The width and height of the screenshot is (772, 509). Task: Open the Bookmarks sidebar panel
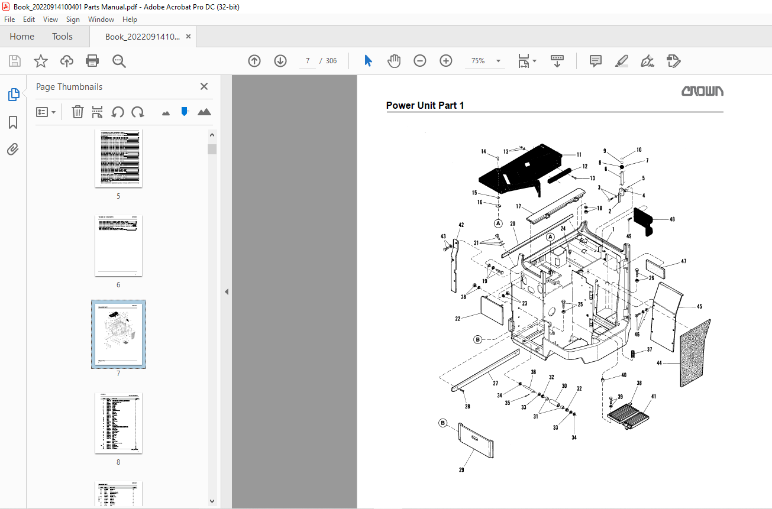click(x=13, y=122)
